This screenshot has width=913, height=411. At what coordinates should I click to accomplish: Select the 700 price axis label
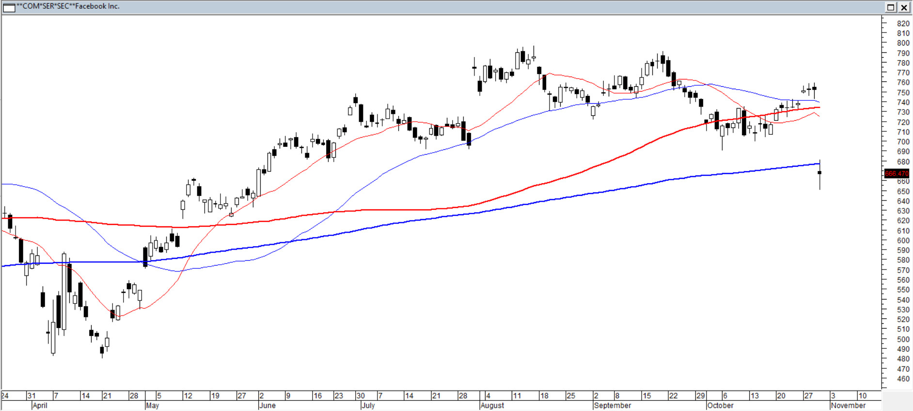point(903,142)
